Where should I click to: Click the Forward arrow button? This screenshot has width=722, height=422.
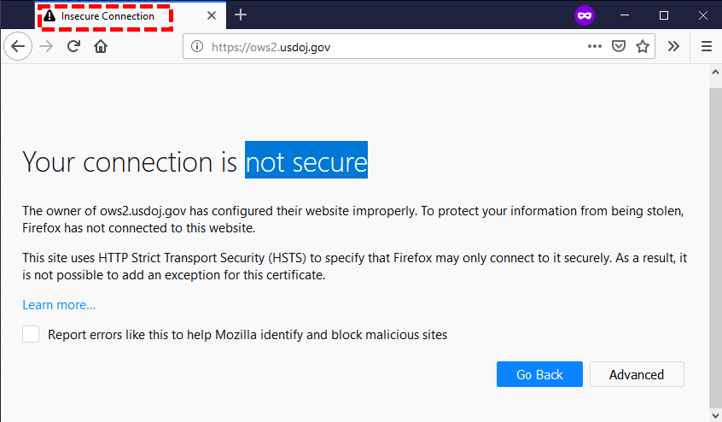point(46,47)
